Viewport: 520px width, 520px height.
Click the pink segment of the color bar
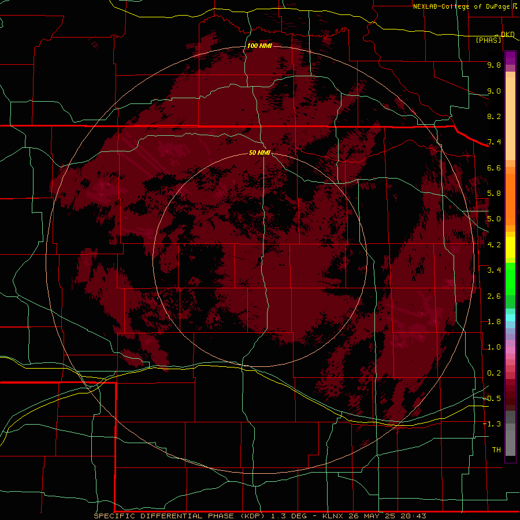pos(510,350)
